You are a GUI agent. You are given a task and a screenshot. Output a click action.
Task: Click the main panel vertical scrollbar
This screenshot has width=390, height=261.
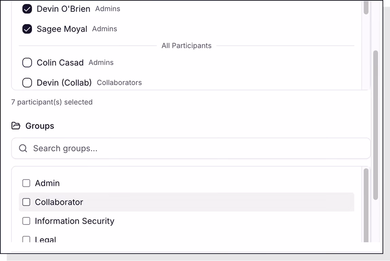[x=375, y=125]
